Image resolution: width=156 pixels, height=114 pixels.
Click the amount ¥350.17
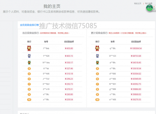click(x=69, y=63)
